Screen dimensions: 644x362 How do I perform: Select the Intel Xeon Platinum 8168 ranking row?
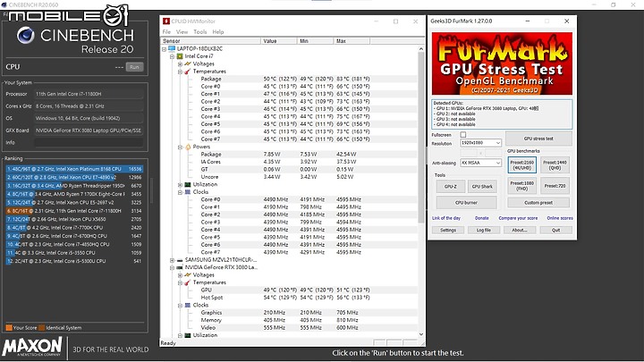[x=74, y=169]
